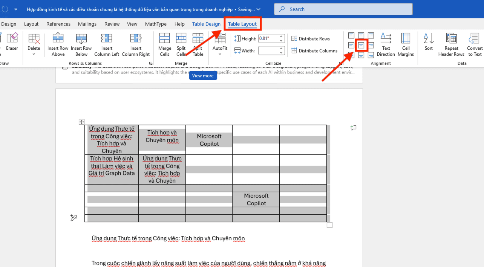
Task: Open Cell Margins settings
Action: (x=406, y=44)
